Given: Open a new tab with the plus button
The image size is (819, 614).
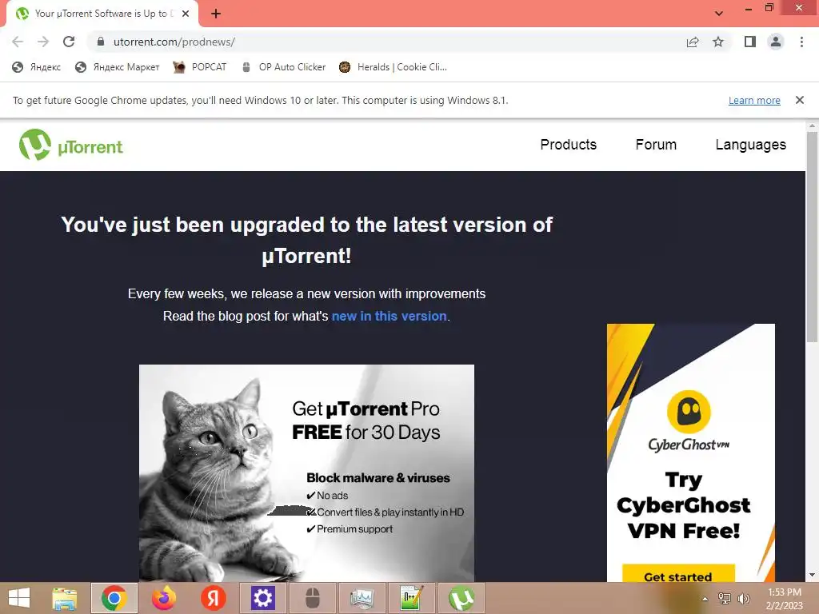Looking at the screenshot, I should coord(216,14).
